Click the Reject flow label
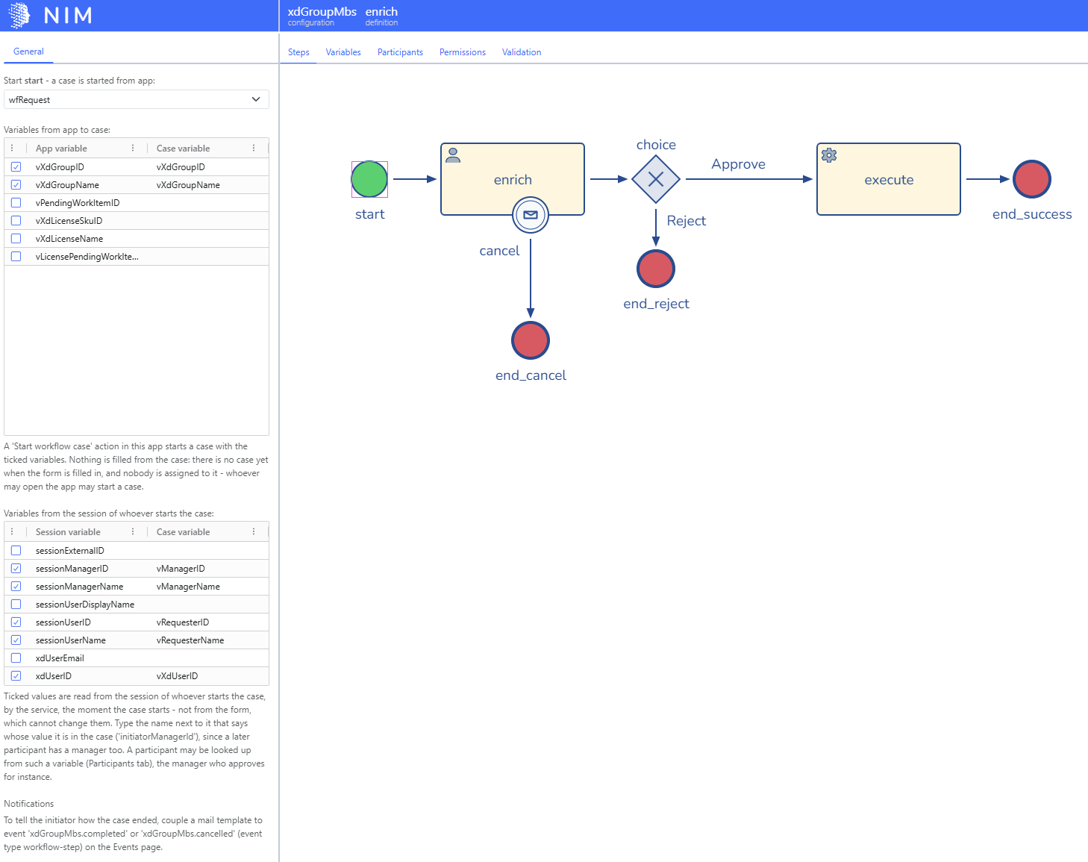 tap(687, 221)
